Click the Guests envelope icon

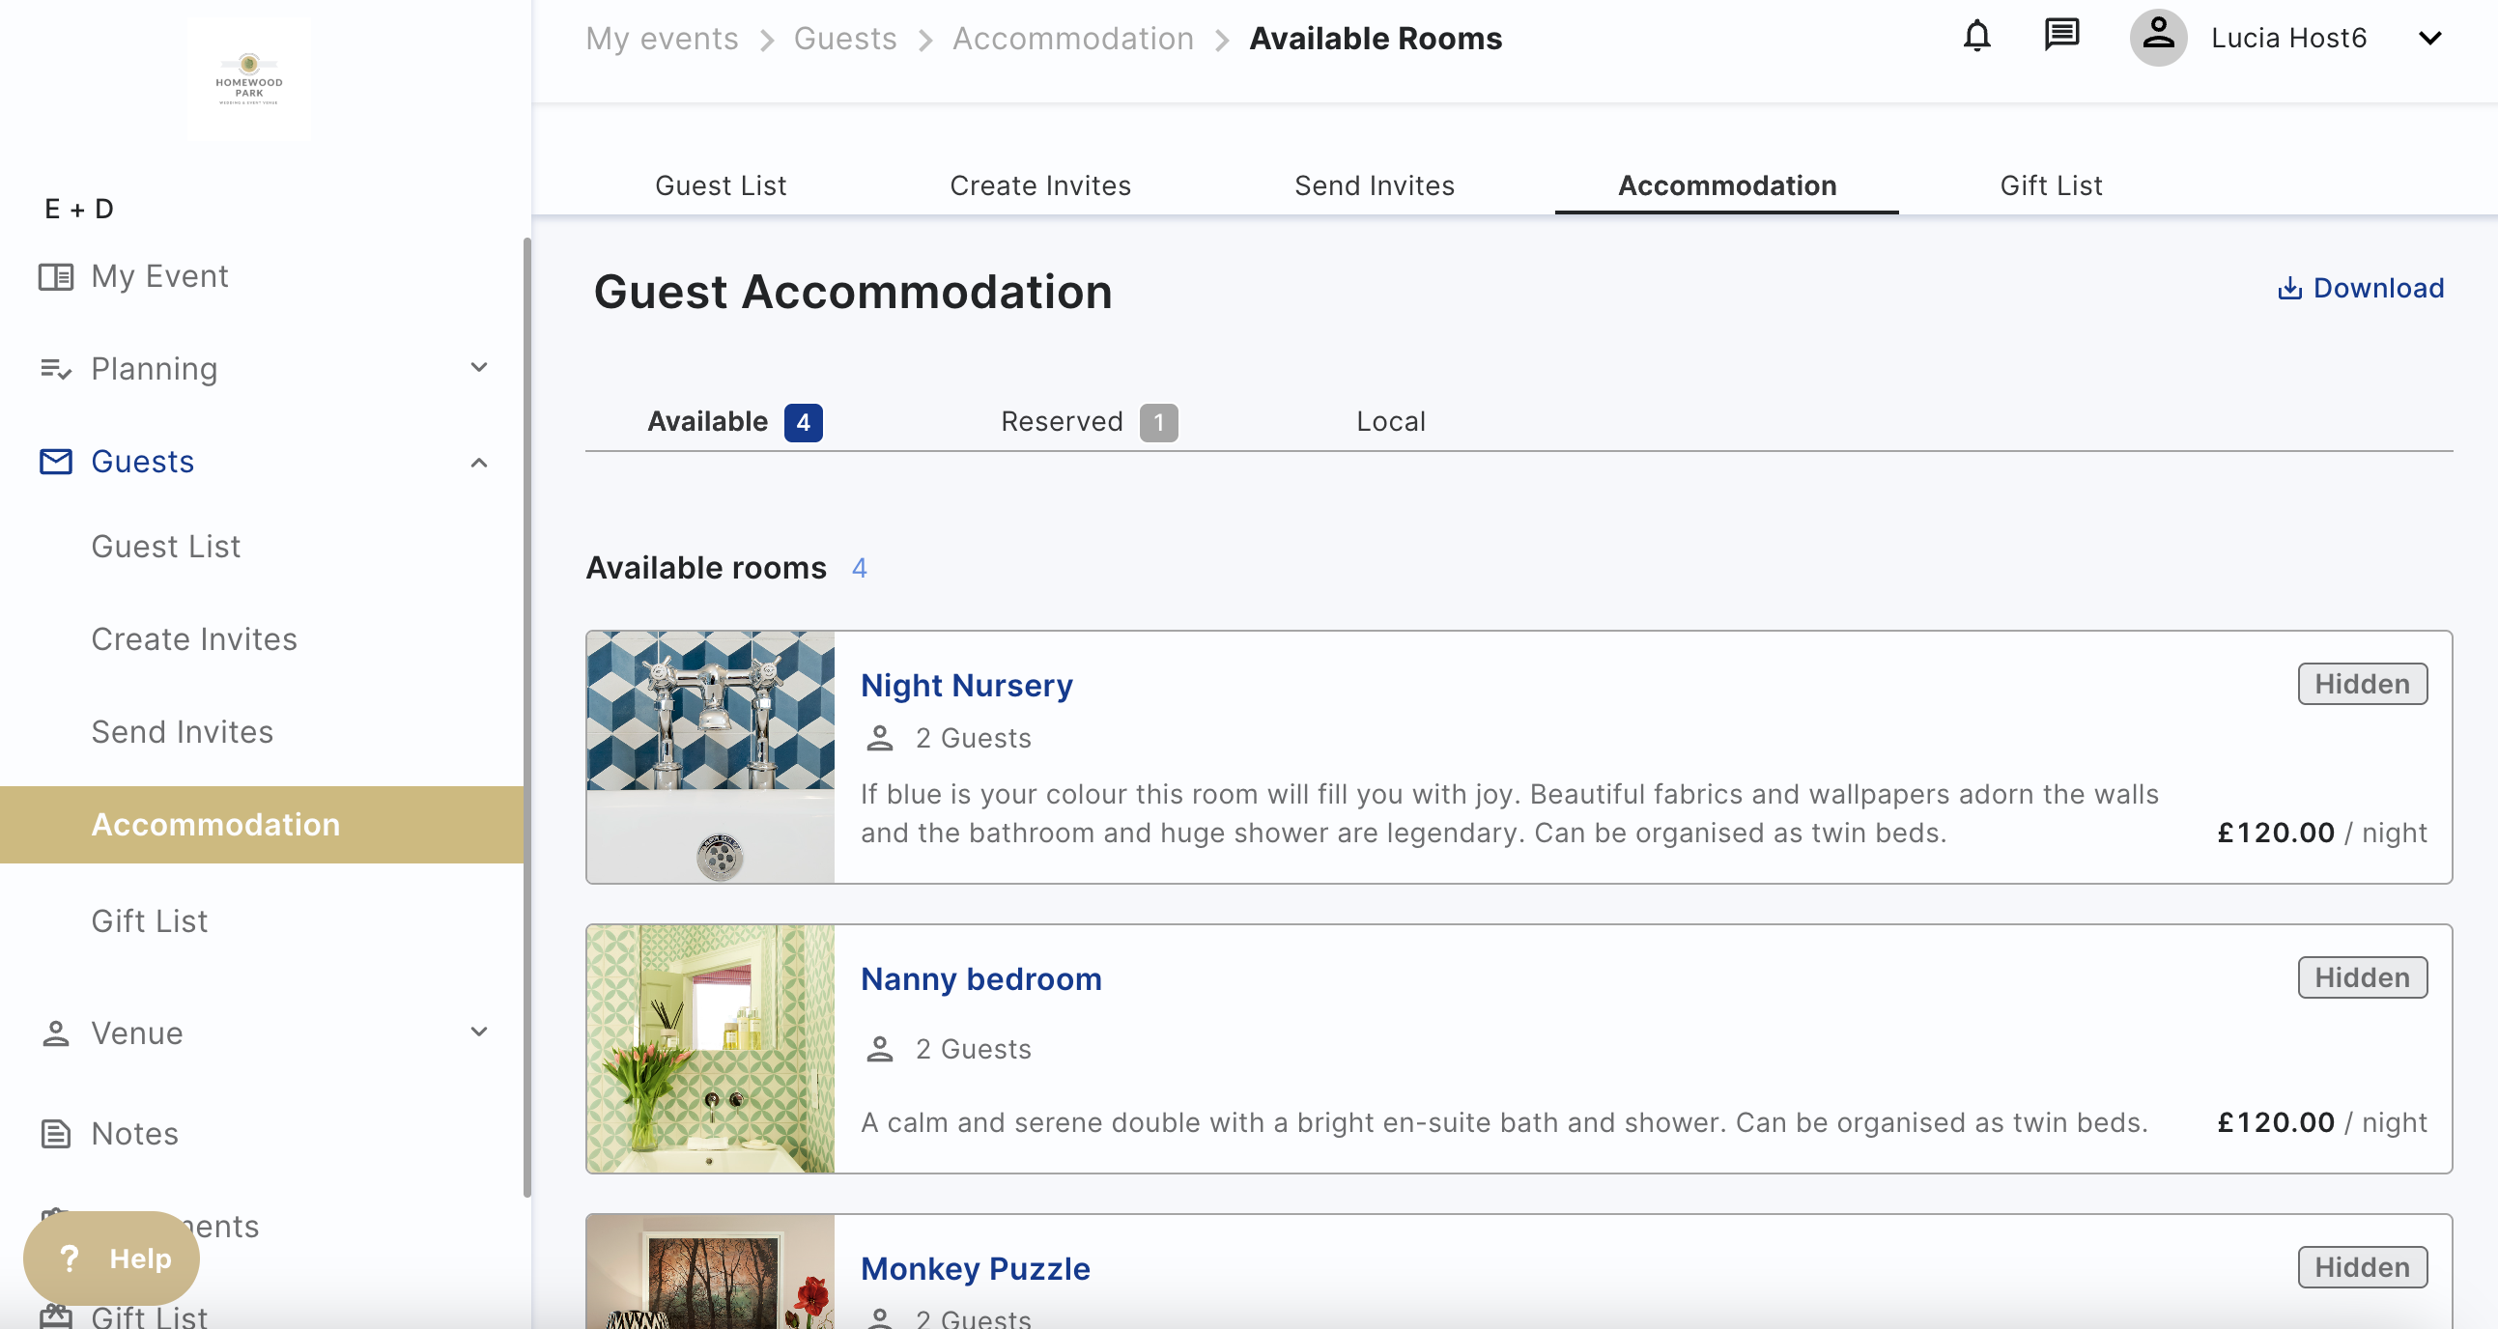click(55, 462)
